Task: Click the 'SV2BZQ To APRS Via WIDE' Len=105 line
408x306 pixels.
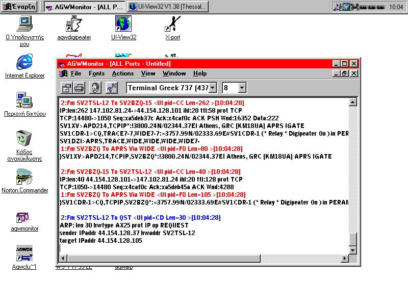Action: [153, 195]
